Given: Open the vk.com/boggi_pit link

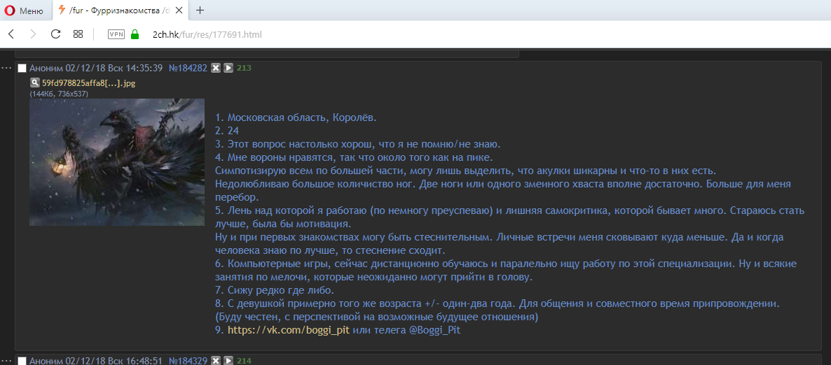Looking at the screenshot, I should (x=289, y=330).
